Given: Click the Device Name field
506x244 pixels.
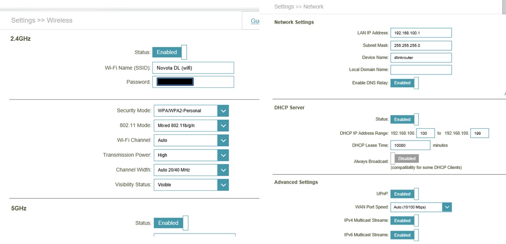Looking at the screenshot, I should [421, 58].
